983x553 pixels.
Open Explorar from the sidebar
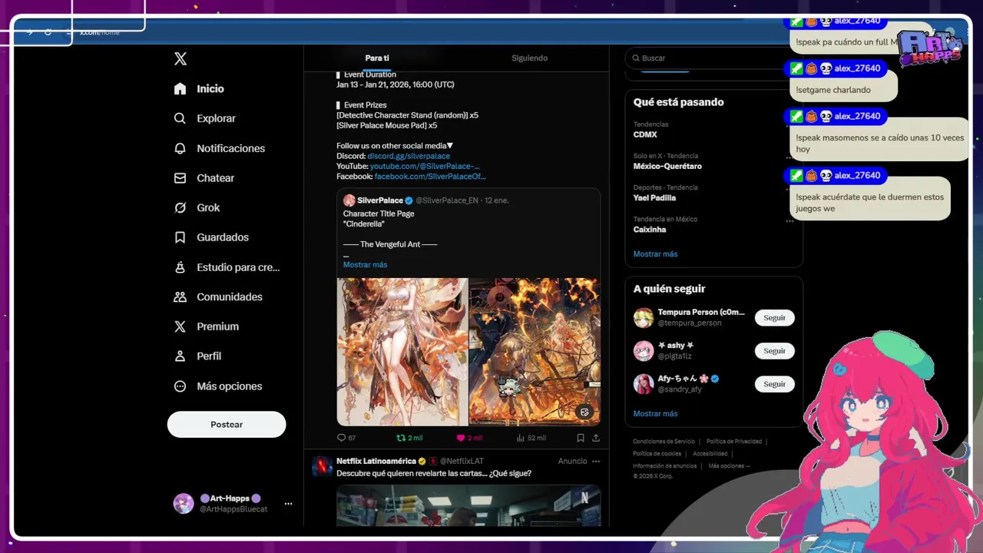click(x=204, y=118)
